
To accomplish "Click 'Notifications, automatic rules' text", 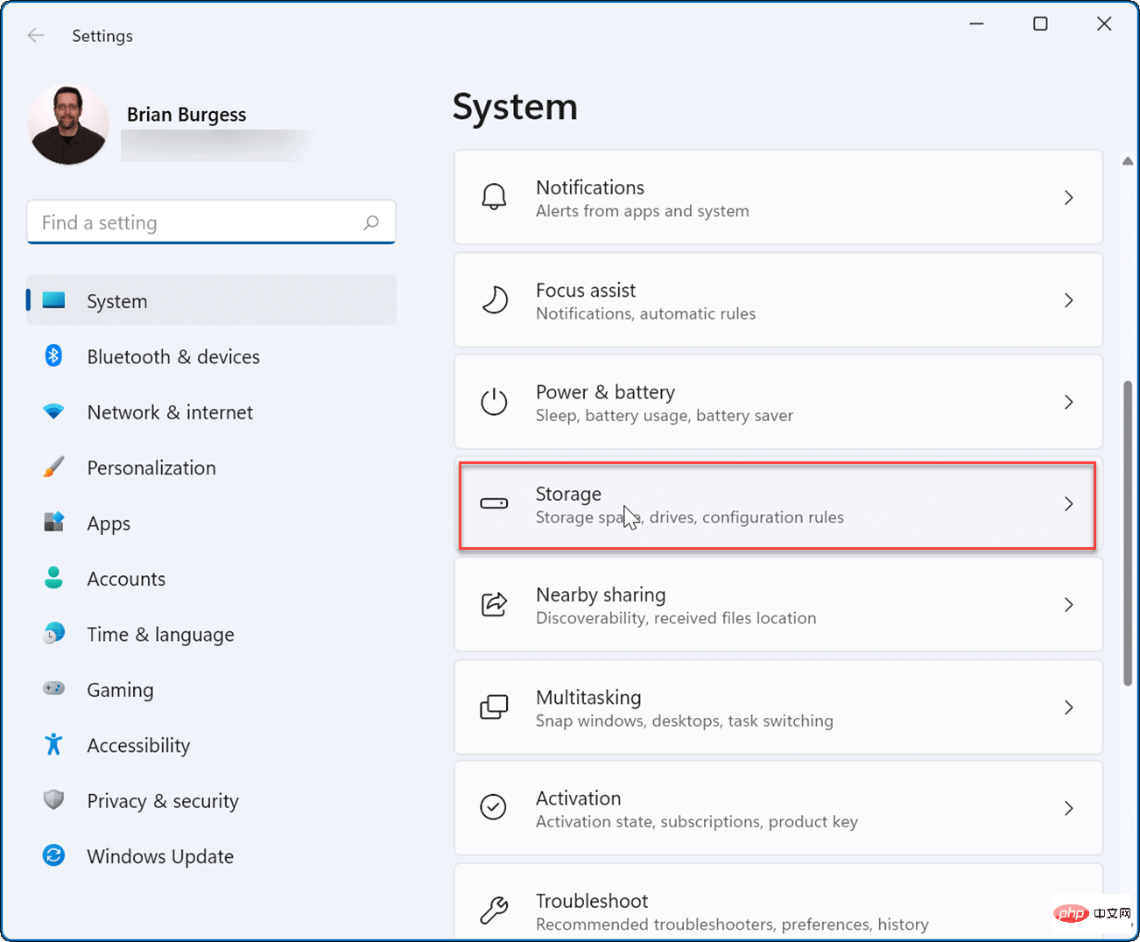I will coord(645,313).
